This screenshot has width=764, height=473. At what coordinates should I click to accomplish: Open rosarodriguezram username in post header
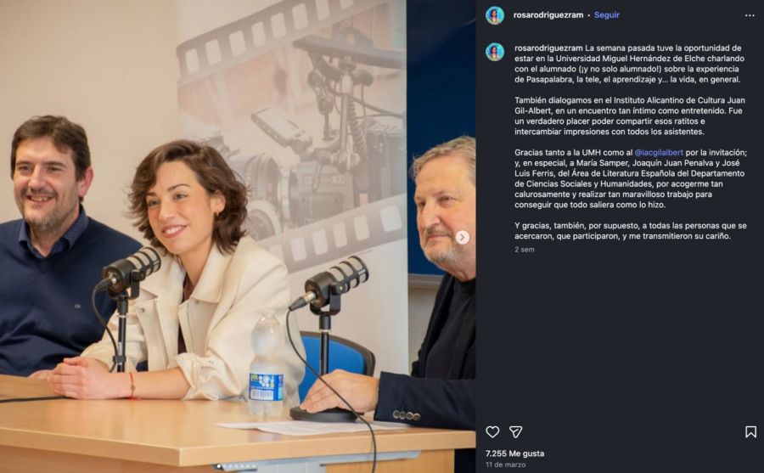pos(548,15)
